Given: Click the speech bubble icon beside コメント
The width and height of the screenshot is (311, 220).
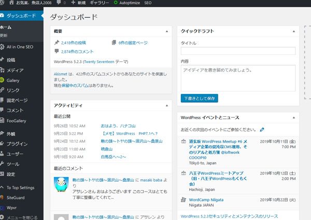Looking at the screenshot, I should coord(2,110).
